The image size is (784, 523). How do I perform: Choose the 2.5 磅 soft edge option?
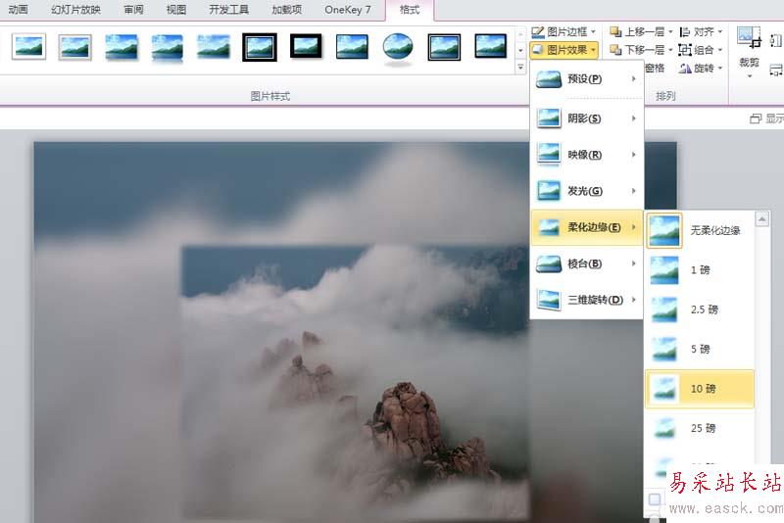click(700, 309)
